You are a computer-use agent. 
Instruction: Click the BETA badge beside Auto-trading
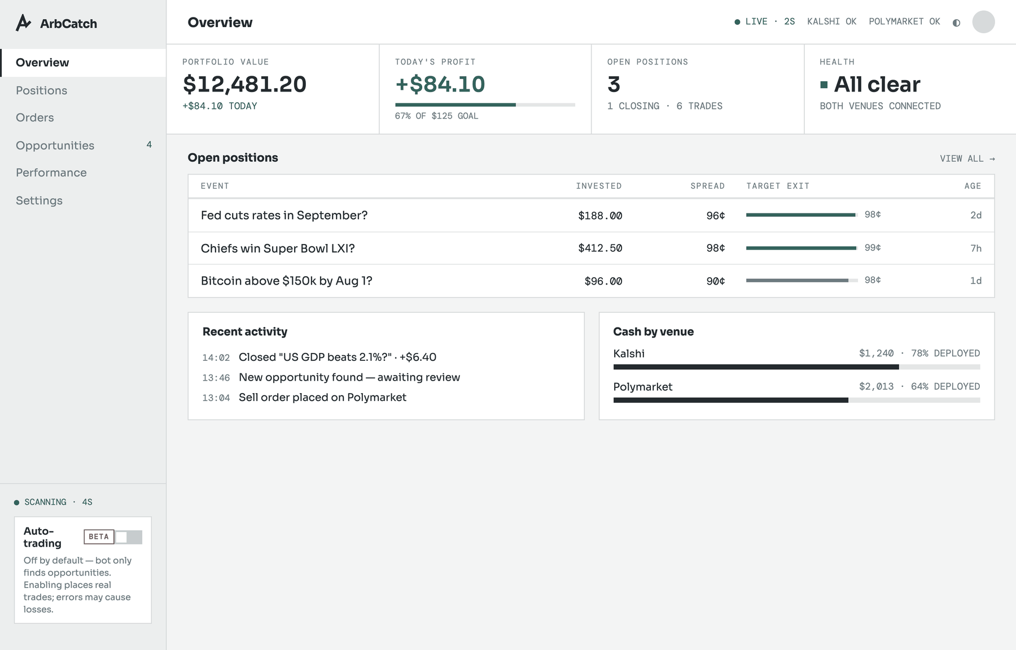coord(99,536)
